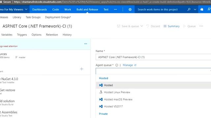211x118 pixels.
Task: Choose Hosted VS2017 queue
Action: (x=153, y=107)
